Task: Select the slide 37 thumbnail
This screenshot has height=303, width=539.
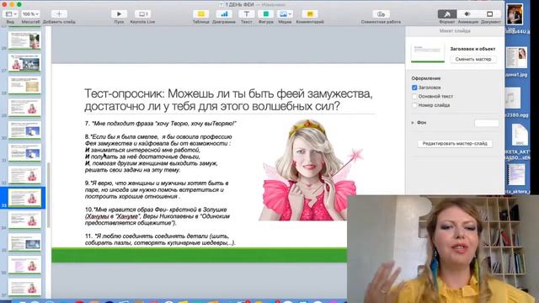Action: pyautogui.click(x=24, y=287)
